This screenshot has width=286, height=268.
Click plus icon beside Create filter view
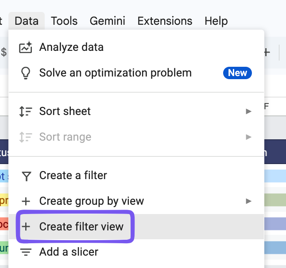pos(26,227)
